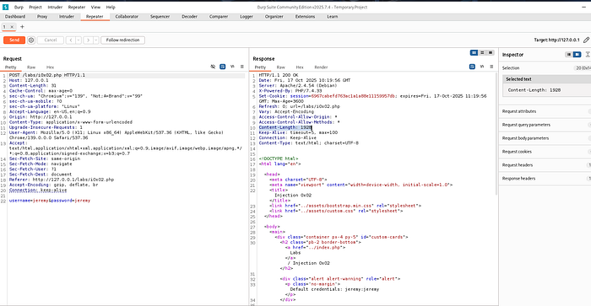Screen dimensions: 591x306
Task: Click the Response pane vertical scrollbar
Action: click(x=496, y=134)
